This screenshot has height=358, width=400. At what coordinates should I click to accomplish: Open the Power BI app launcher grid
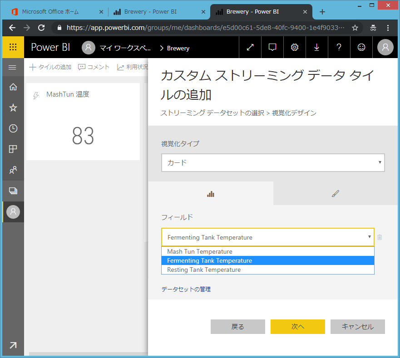pyautogui.click(x=13, y=47)
